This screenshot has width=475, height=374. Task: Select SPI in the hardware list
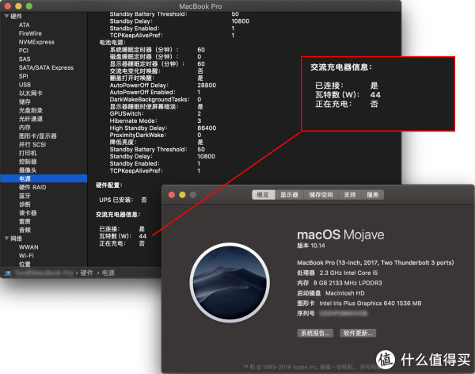(x=23, y=76)
